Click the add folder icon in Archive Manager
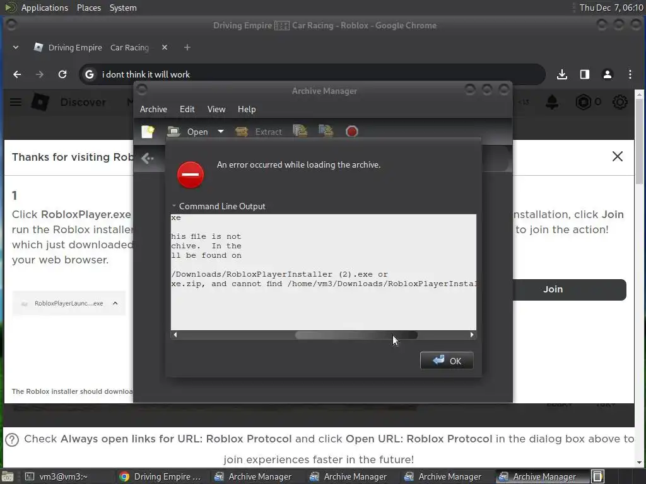 coord(326,131)
